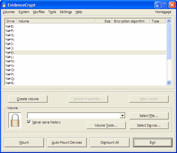Select the 'M:' drive letter text
Screen dimensions: 177x153
(x=13, y=61)
